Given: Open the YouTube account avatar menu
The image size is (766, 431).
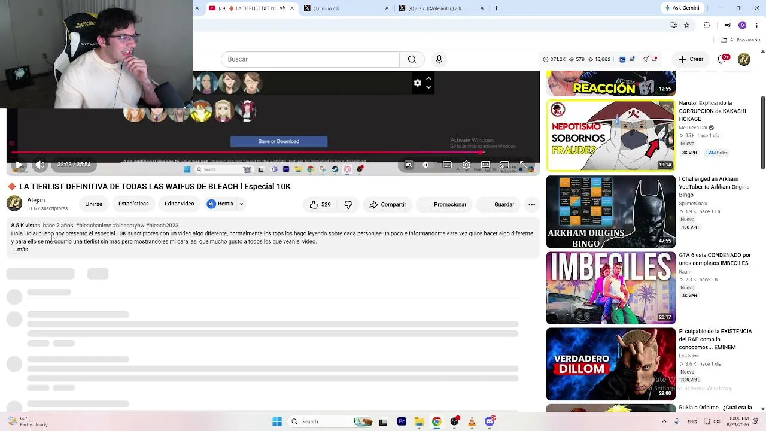Looking at the screenshot, I should click(744, 59).
